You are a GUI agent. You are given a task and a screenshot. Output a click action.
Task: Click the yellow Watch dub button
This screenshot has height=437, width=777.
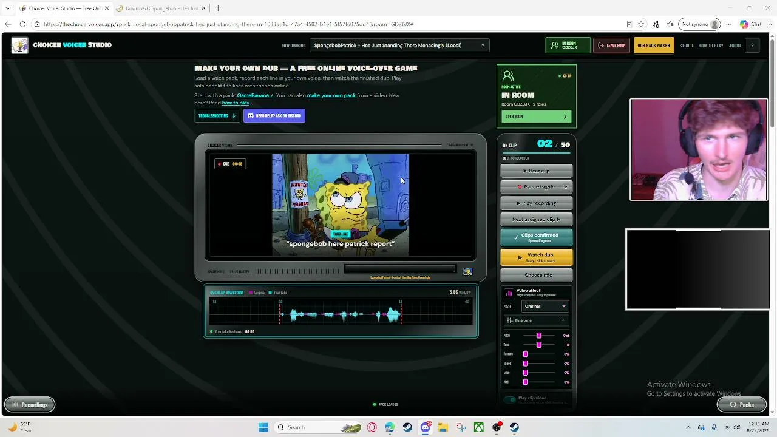point(537,257)
